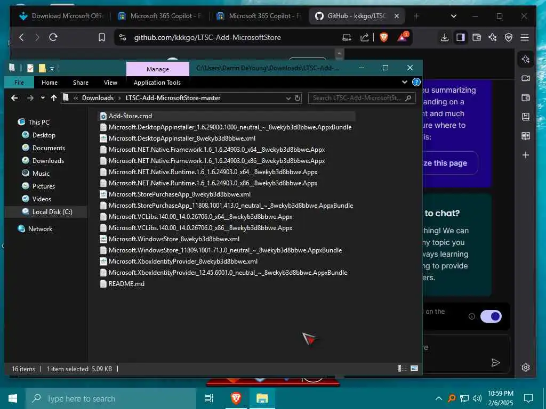Open the Brave Rewards triangle icon
Image resolution: width=546 pixels, height=409 pixels.
(x=403, y=37)
